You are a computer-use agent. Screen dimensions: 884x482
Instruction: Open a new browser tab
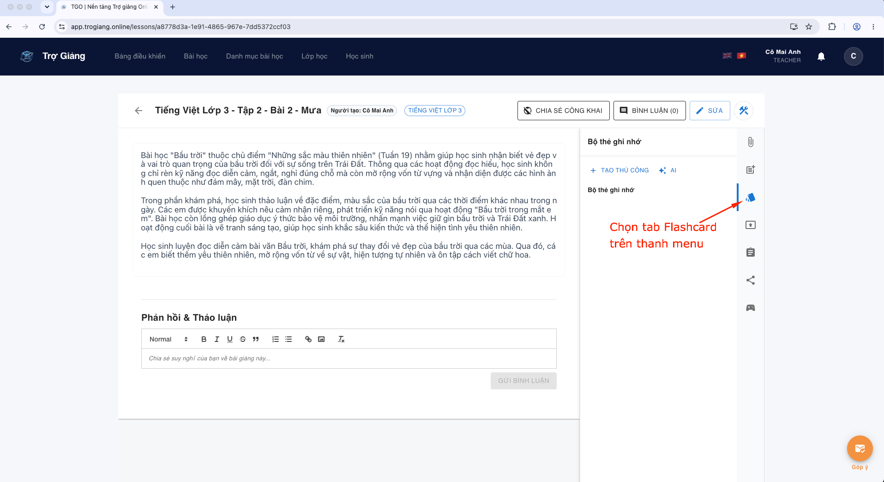173,7
